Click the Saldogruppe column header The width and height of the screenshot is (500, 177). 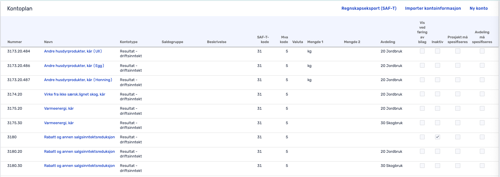pos(172,42)
